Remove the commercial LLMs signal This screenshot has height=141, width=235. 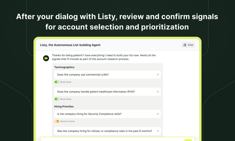coord(158,75)
